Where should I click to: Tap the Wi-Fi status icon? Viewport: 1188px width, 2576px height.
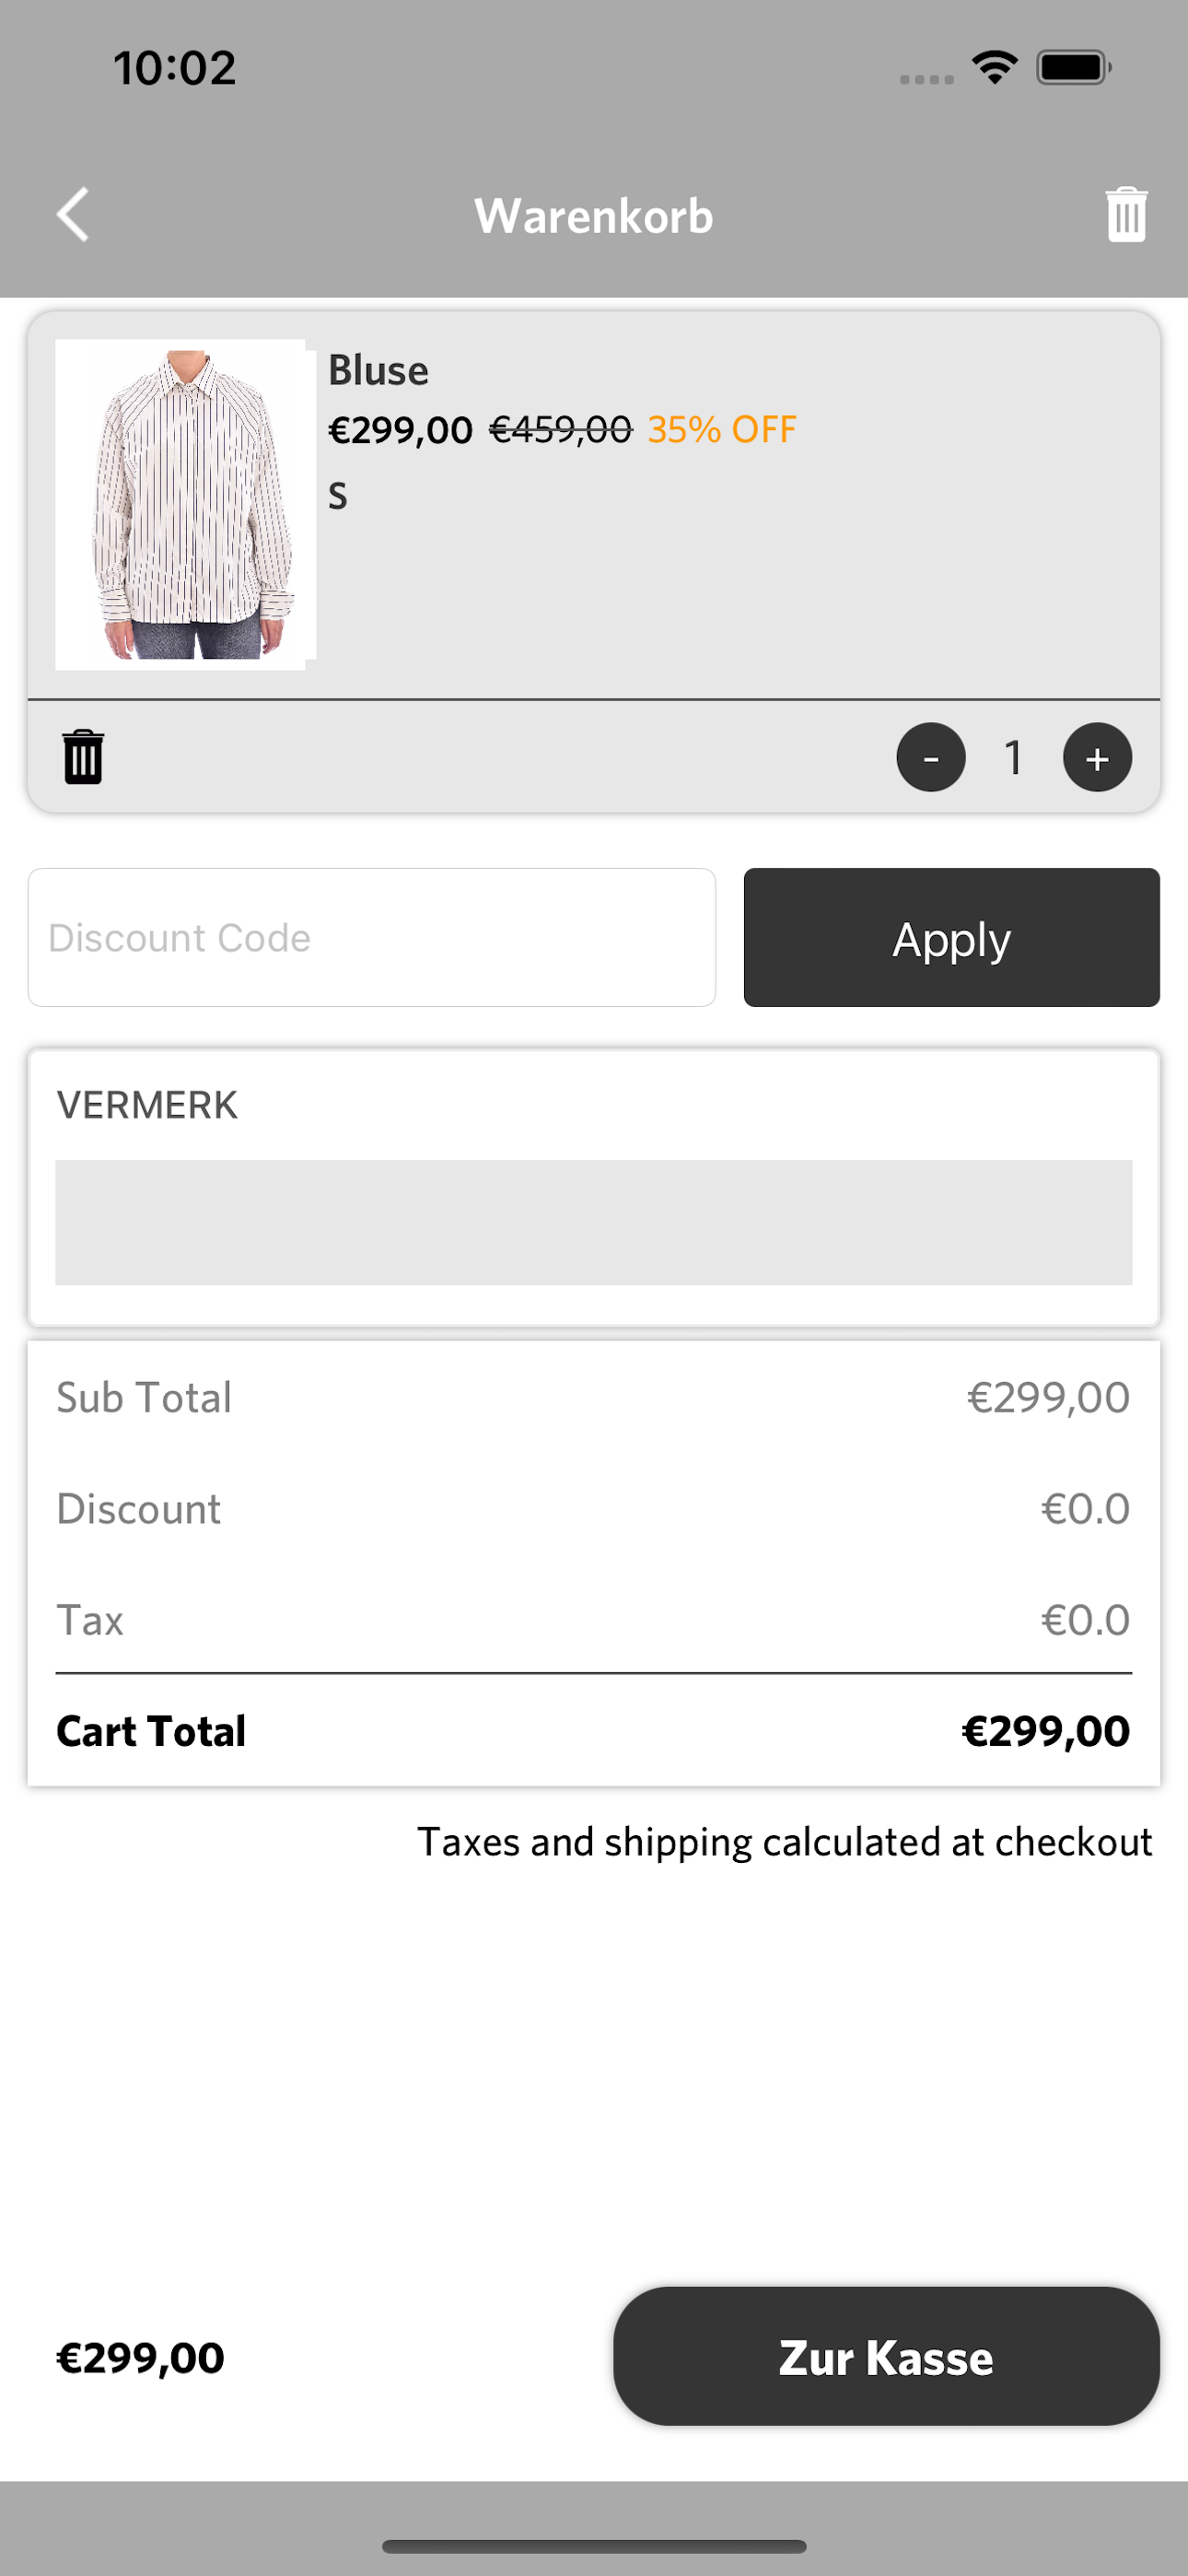995,68
